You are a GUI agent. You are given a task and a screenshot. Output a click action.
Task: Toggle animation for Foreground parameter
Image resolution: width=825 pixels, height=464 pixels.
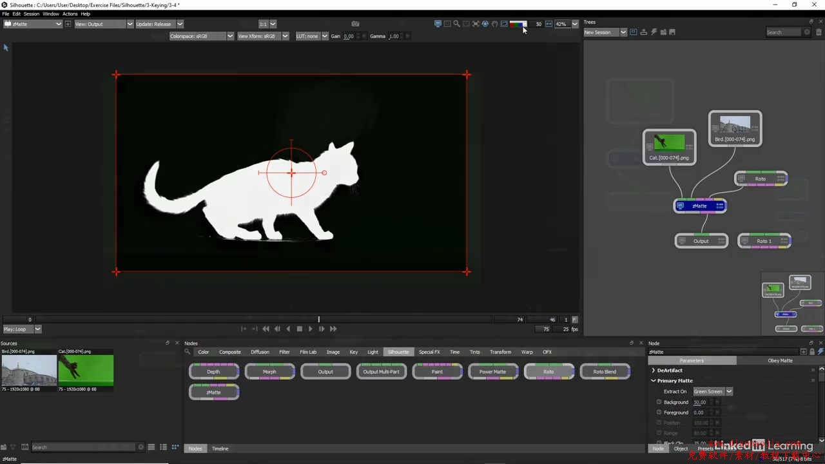659,412
